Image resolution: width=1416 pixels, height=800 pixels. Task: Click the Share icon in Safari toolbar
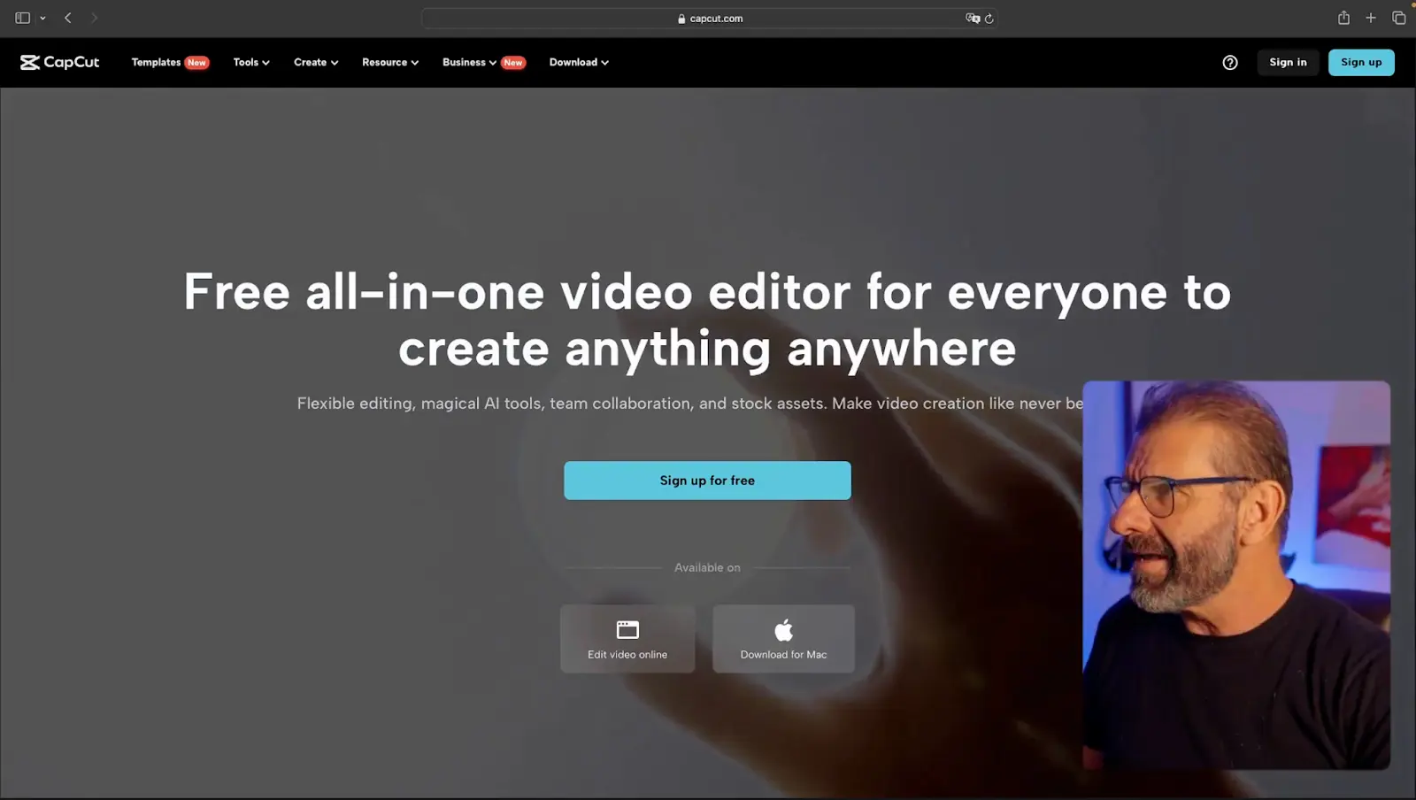(1343, 18)
